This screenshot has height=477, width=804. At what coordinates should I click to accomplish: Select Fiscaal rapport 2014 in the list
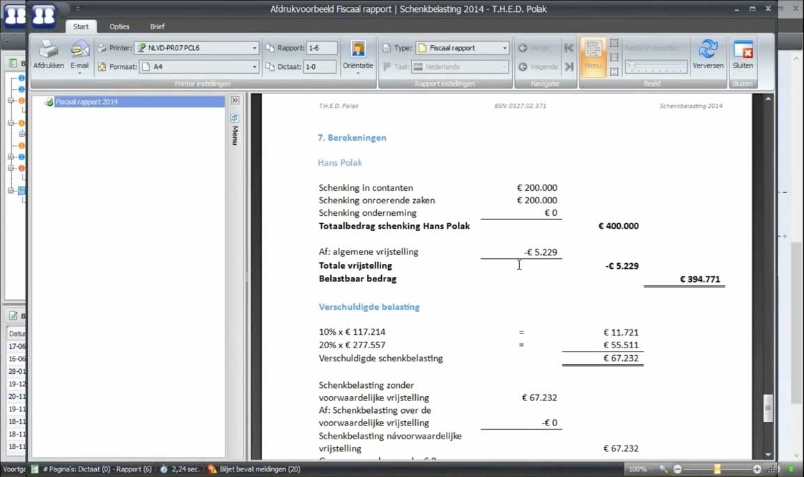click(86, 102)
